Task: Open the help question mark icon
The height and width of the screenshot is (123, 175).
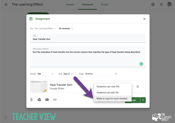Action: point(6,117)
